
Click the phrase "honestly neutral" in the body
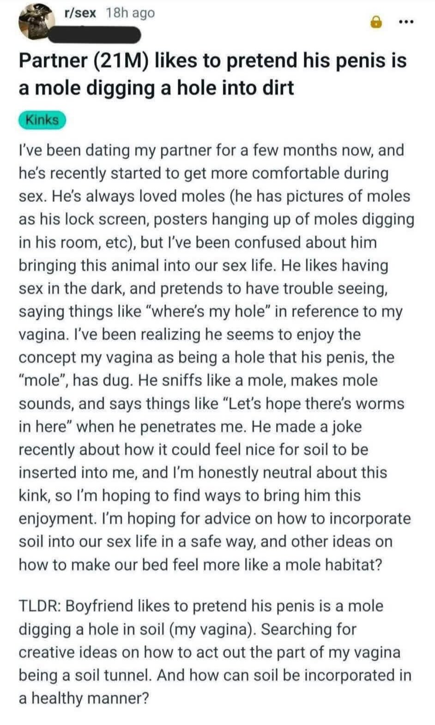tap(231, 472)
